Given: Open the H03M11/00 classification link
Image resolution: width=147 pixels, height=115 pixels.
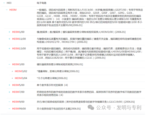Looking at the screenshot, I should pos(19,39).
